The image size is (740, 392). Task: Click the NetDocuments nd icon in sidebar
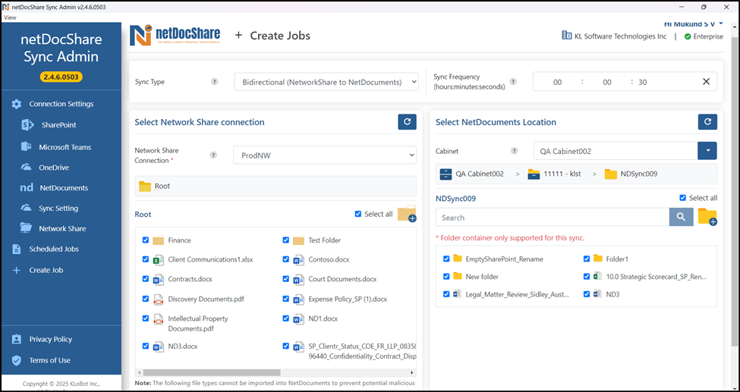pos(27,188)
